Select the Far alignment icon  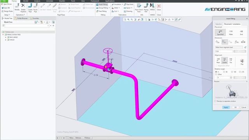pyautogui.click(x=231, y=60)
